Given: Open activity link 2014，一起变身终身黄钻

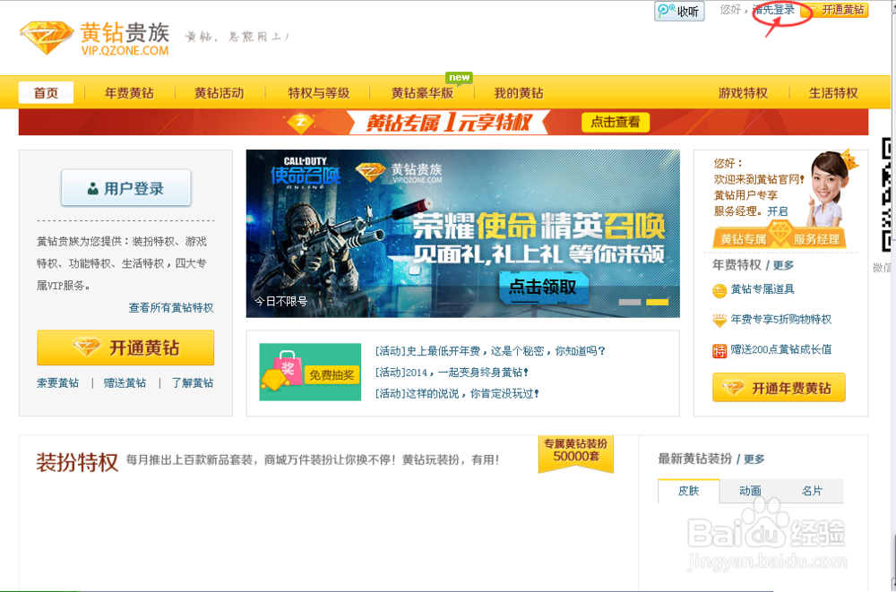Looking at the screenshot, I should click(x=452, y=373).
